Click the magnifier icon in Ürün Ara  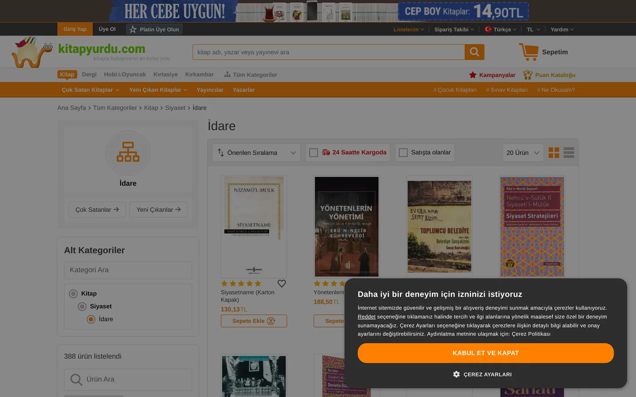point(76,380)
